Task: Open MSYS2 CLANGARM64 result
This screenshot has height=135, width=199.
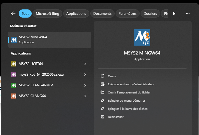Action: (50, 85)
